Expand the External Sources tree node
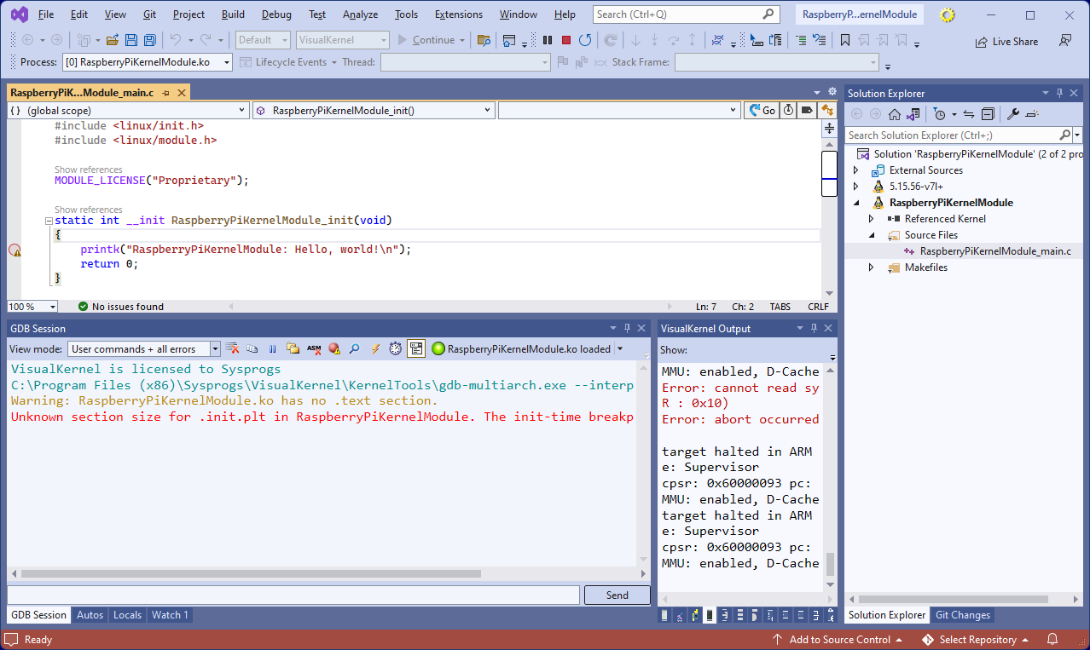 [856, 170]
